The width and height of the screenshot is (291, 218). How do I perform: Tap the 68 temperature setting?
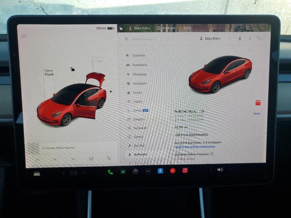click(x=74, y=173)
